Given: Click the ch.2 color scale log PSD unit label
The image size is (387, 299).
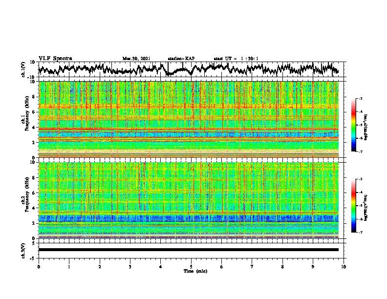Looking at the screenshot, I should [366, 208].
